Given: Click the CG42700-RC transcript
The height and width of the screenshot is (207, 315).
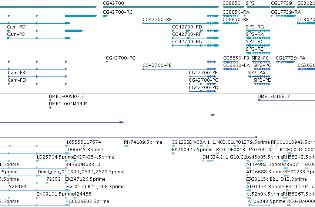Looking at the screenshot, I should coord(161,16).
